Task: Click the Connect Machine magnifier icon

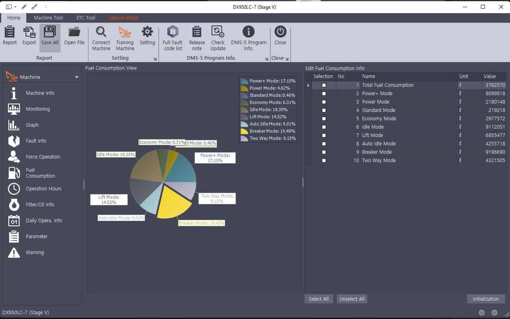Action: pos(101,32)
